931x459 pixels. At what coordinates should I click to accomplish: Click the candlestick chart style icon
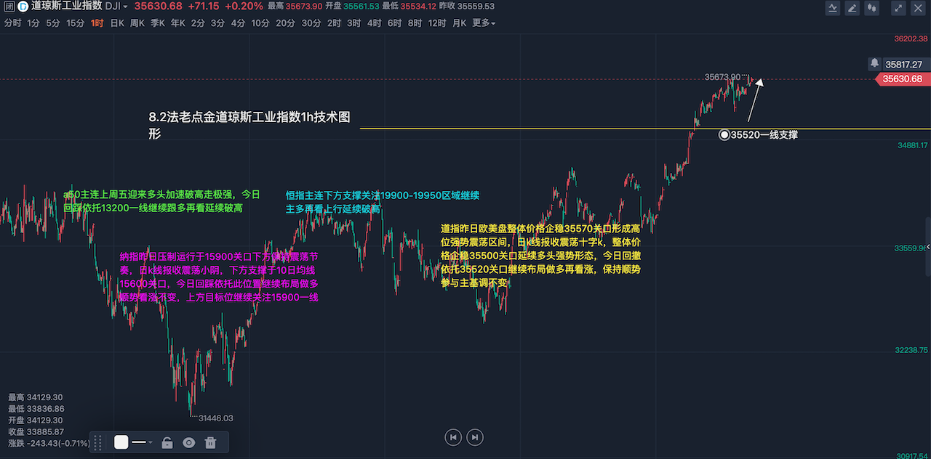click(871, 8)
